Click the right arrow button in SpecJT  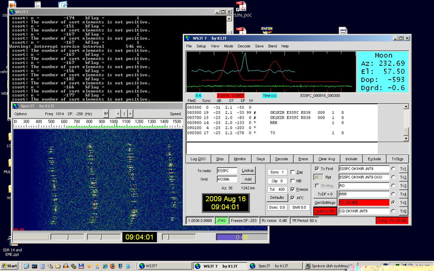pyautogui.click(x=130, y=114)
